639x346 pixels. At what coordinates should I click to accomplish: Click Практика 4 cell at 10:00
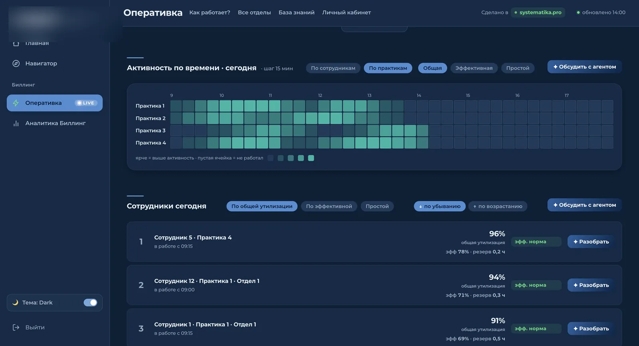(225, 143)
